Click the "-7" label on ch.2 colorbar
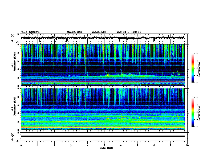 click(197, 127)
